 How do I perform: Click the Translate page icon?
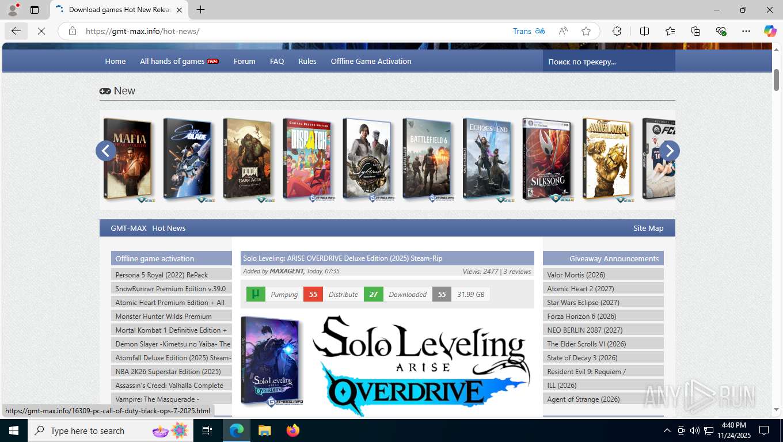(540, 31)
